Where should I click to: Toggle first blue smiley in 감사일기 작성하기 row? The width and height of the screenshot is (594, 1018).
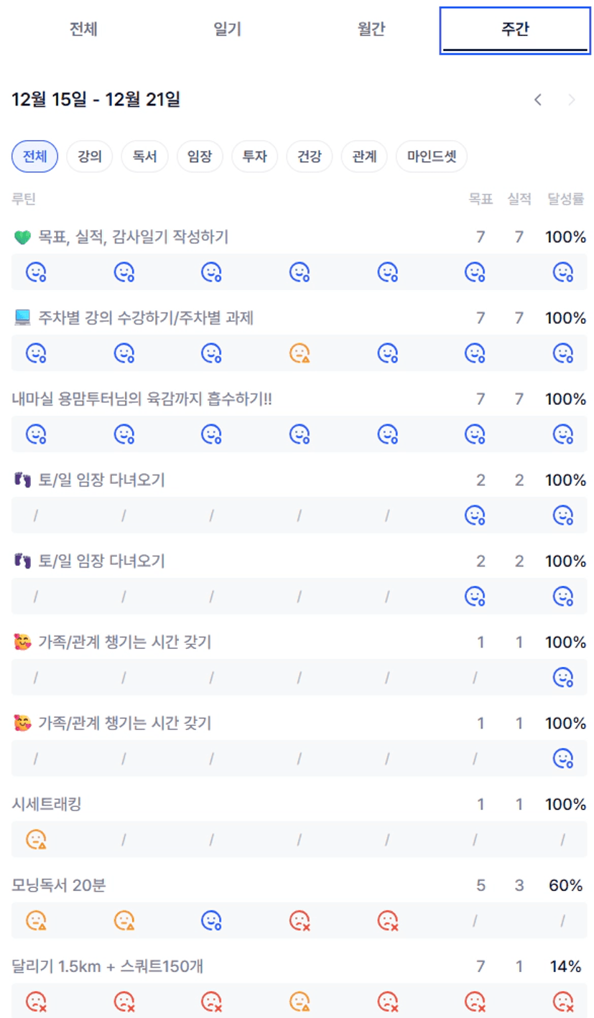point(36,271)
